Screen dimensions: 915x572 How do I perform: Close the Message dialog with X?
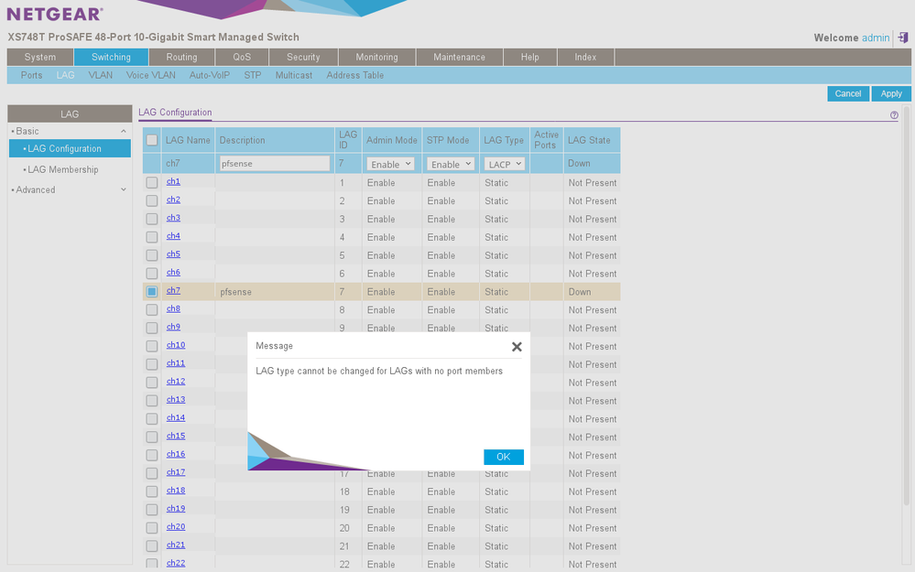click(x=517, y=347)
